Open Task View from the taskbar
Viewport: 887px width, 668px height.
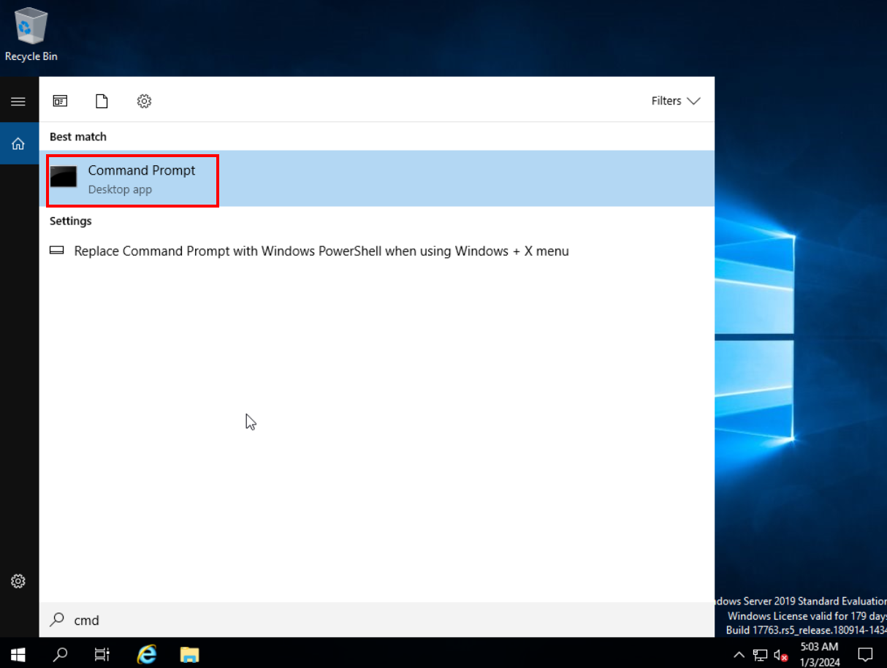click(x=102, y=653)
